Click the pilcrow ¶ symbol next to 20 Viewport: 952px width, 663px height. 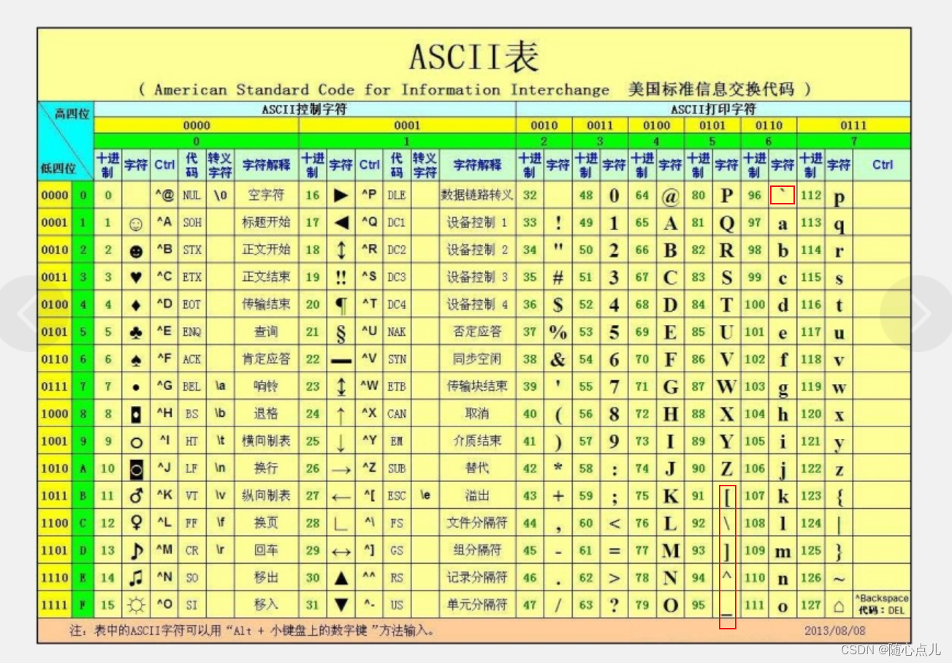[340, 306]
